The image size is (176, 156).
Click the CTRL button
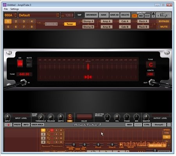pyautogui.click(x=147, y=125)
